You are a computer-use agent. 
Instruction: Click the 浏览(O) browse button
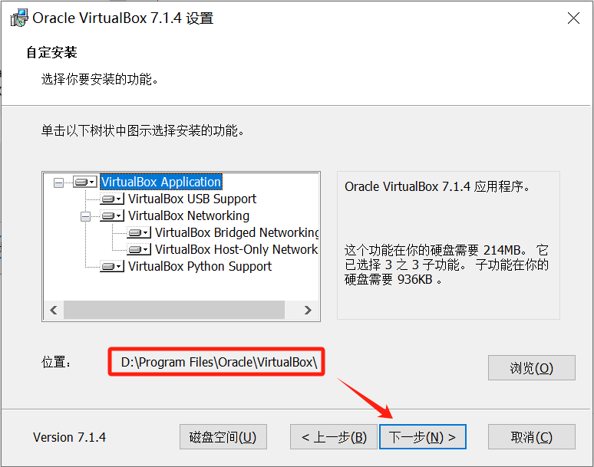[532, 367]
